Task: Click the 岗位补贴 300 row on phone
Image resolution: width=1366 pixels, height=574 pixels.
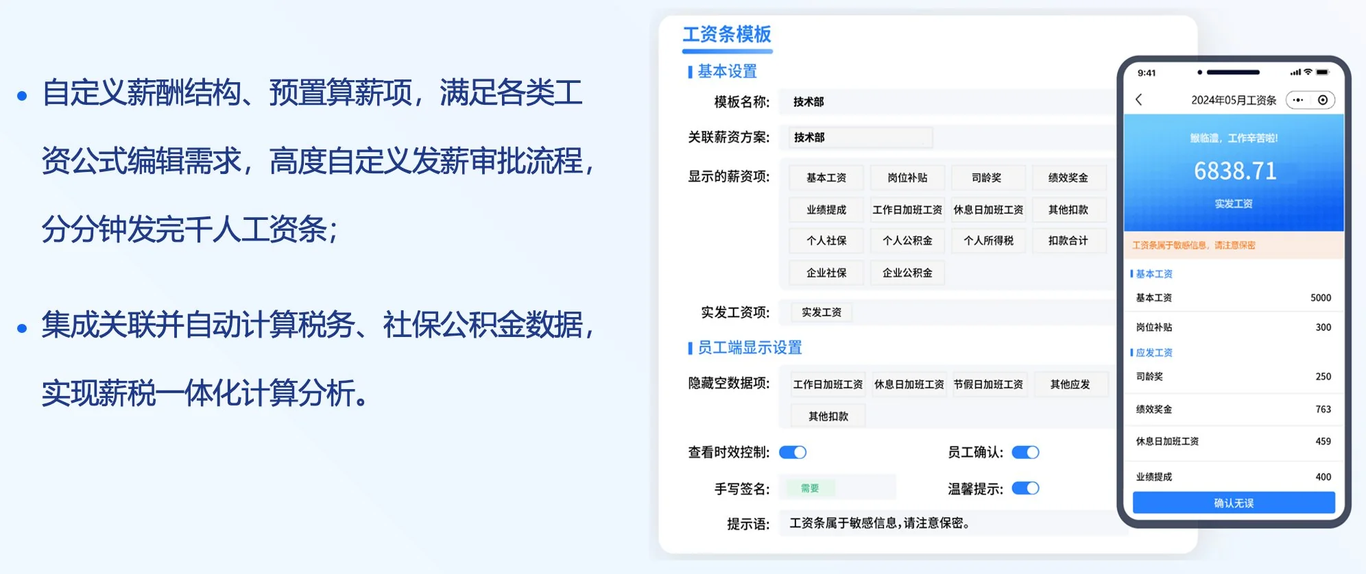Action: click(x=1234, y=327)
